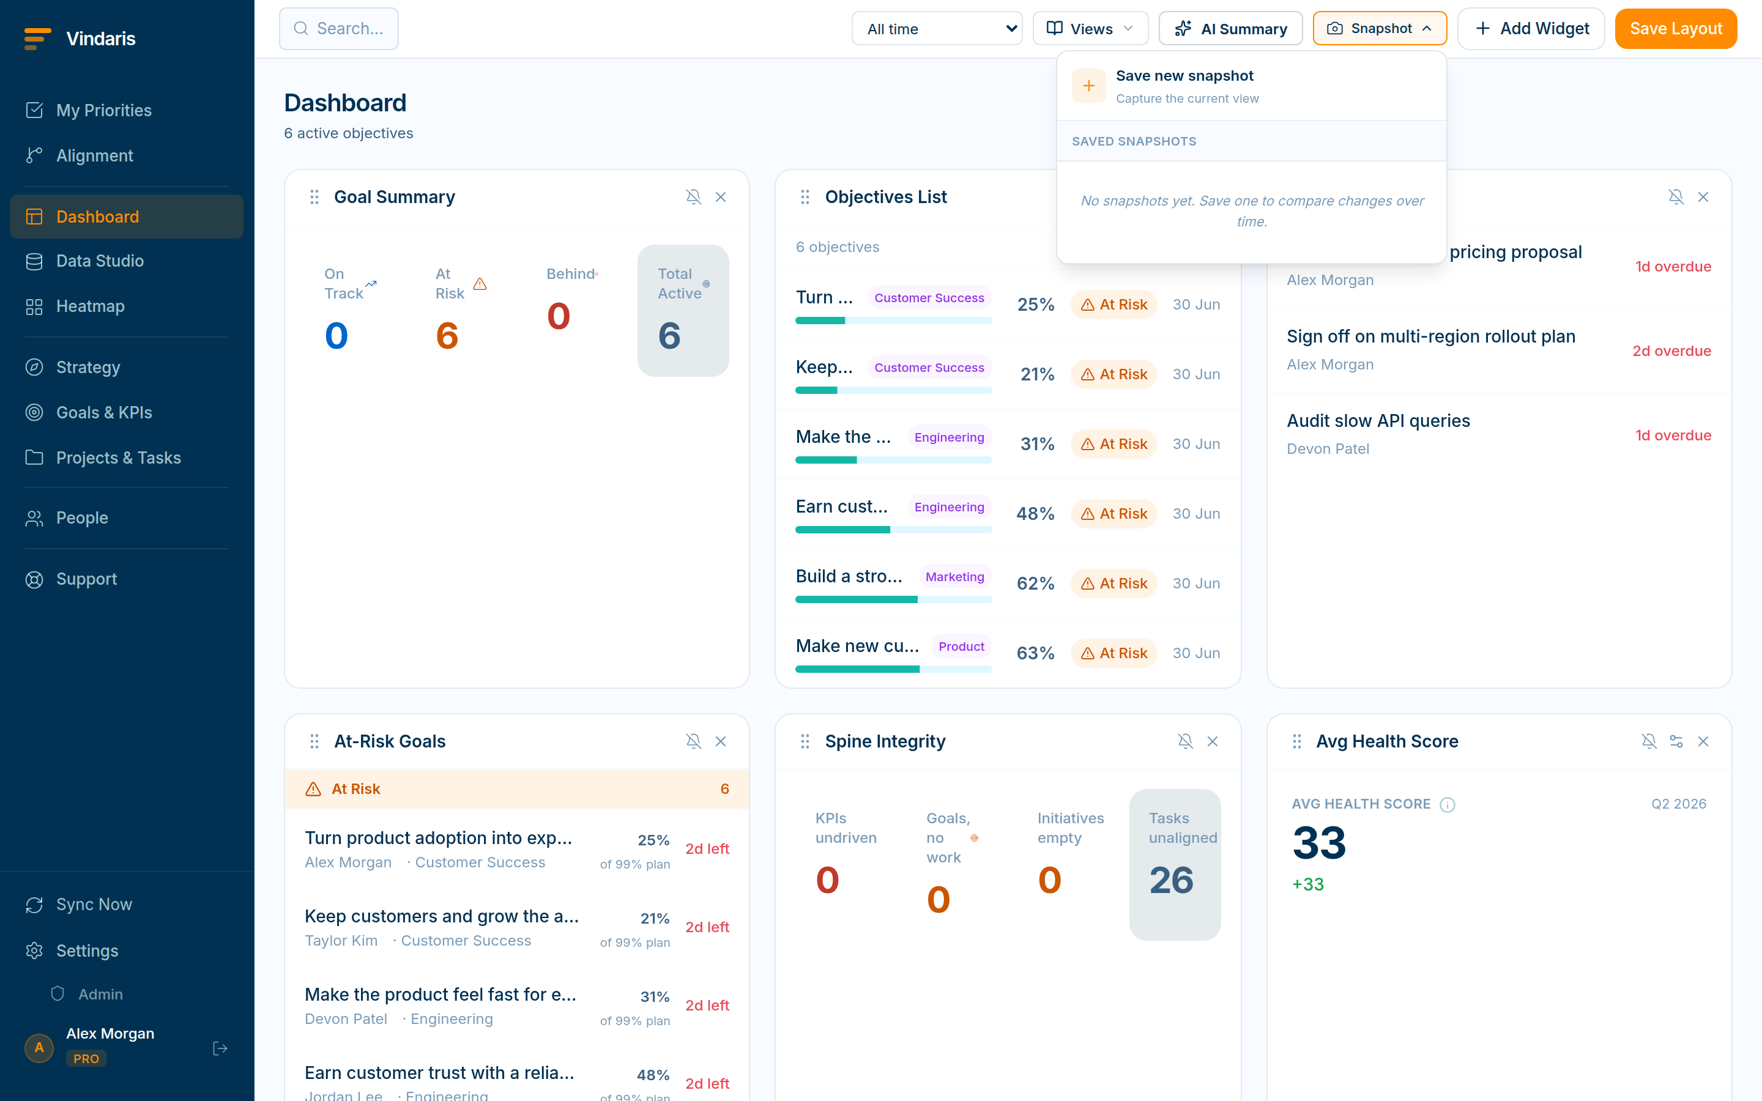Open Data Studio from sidebar
The width and height of the screenshot is (1762, 1101).
click(127, 261)
